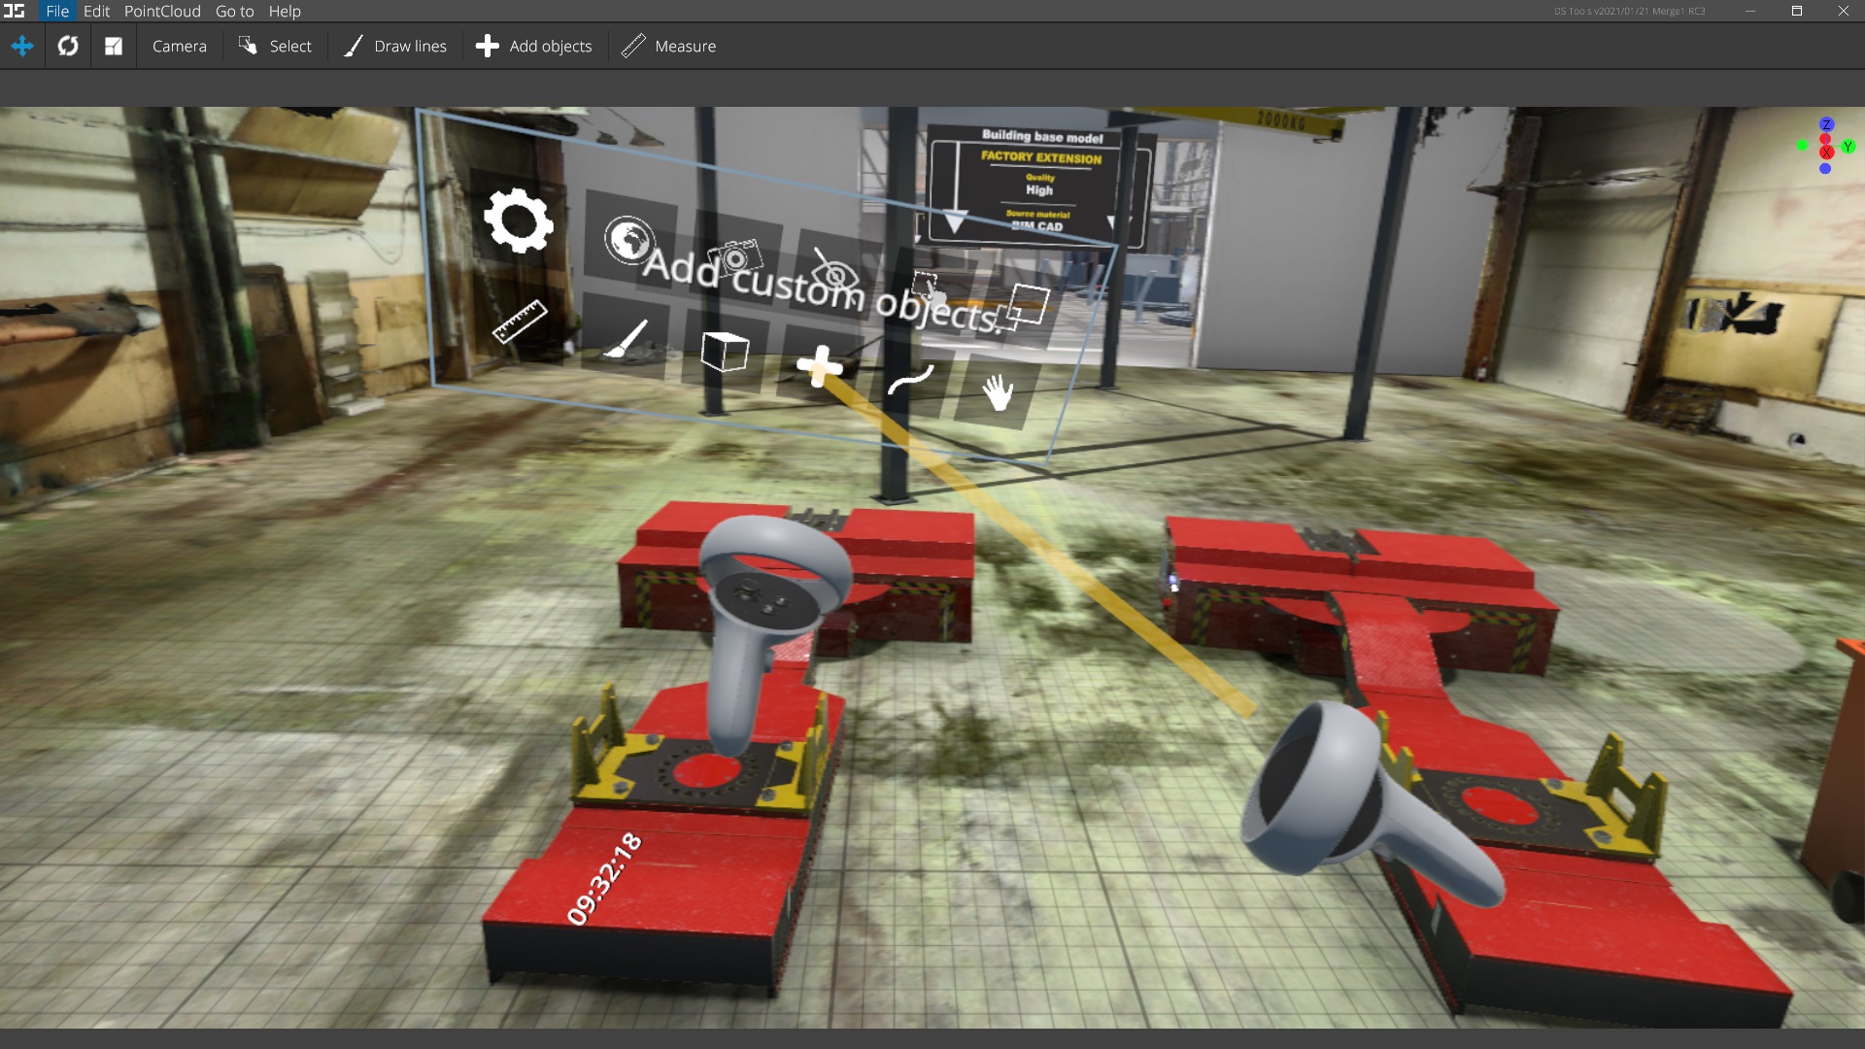Activate the move tool in the toolbar
This screenshot has width=1865, height=1049.
[21, 46]
